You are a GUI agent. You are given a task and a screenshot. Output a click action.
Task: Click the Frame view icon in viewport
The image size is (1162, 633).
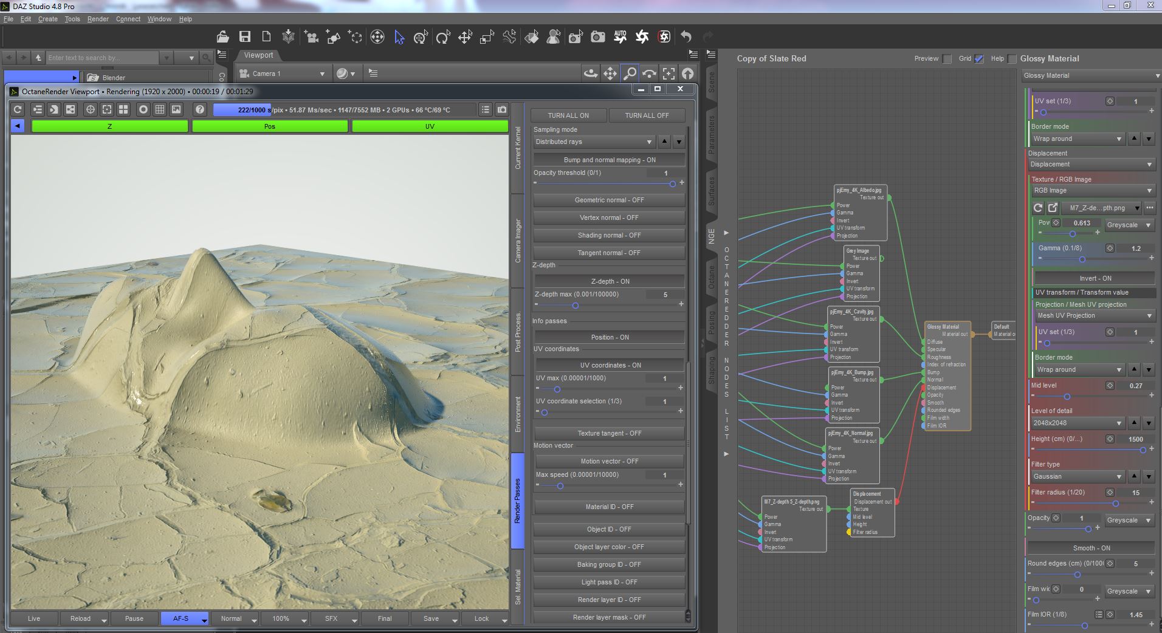(669, 74)
